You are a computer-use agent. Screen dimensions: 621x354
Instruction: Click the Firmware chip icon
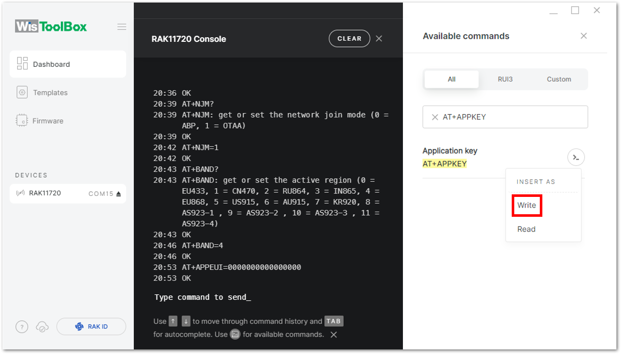click(x=22, y=121)
